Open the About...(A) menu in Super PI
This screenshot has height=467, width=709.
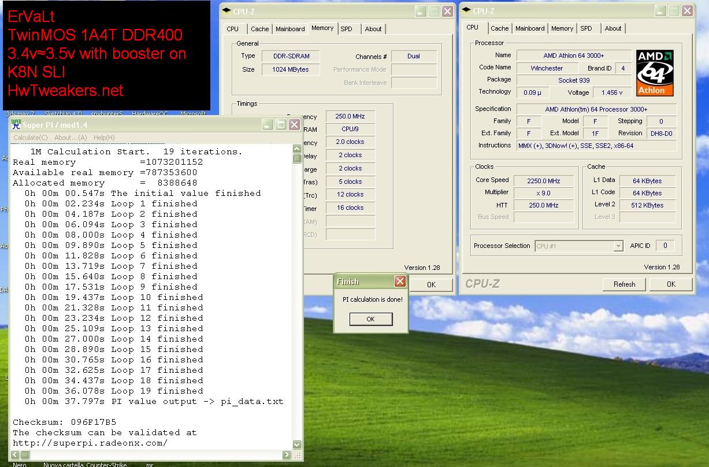coord(70,138)
